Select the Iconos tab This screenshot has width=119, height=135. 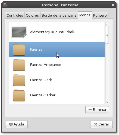tap(85, 15)
